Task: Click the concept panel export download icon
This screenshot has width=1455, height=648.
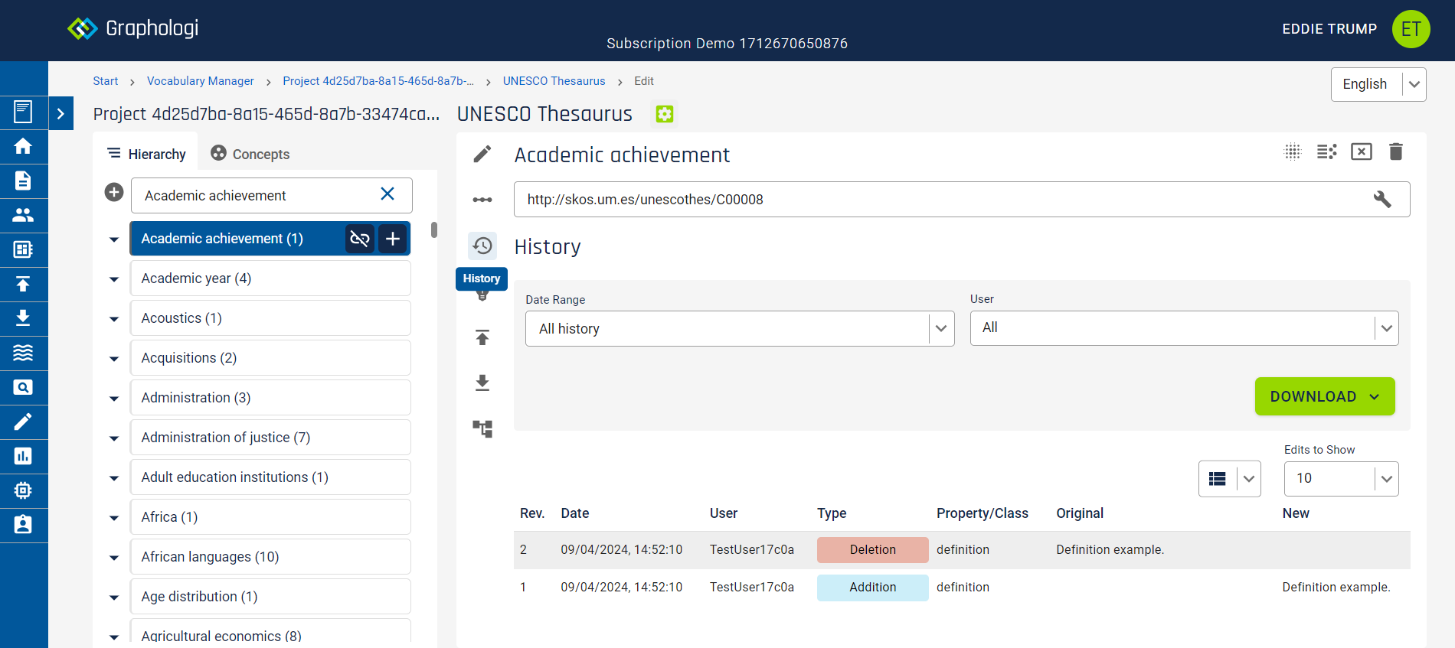Action: coord(482,383)
